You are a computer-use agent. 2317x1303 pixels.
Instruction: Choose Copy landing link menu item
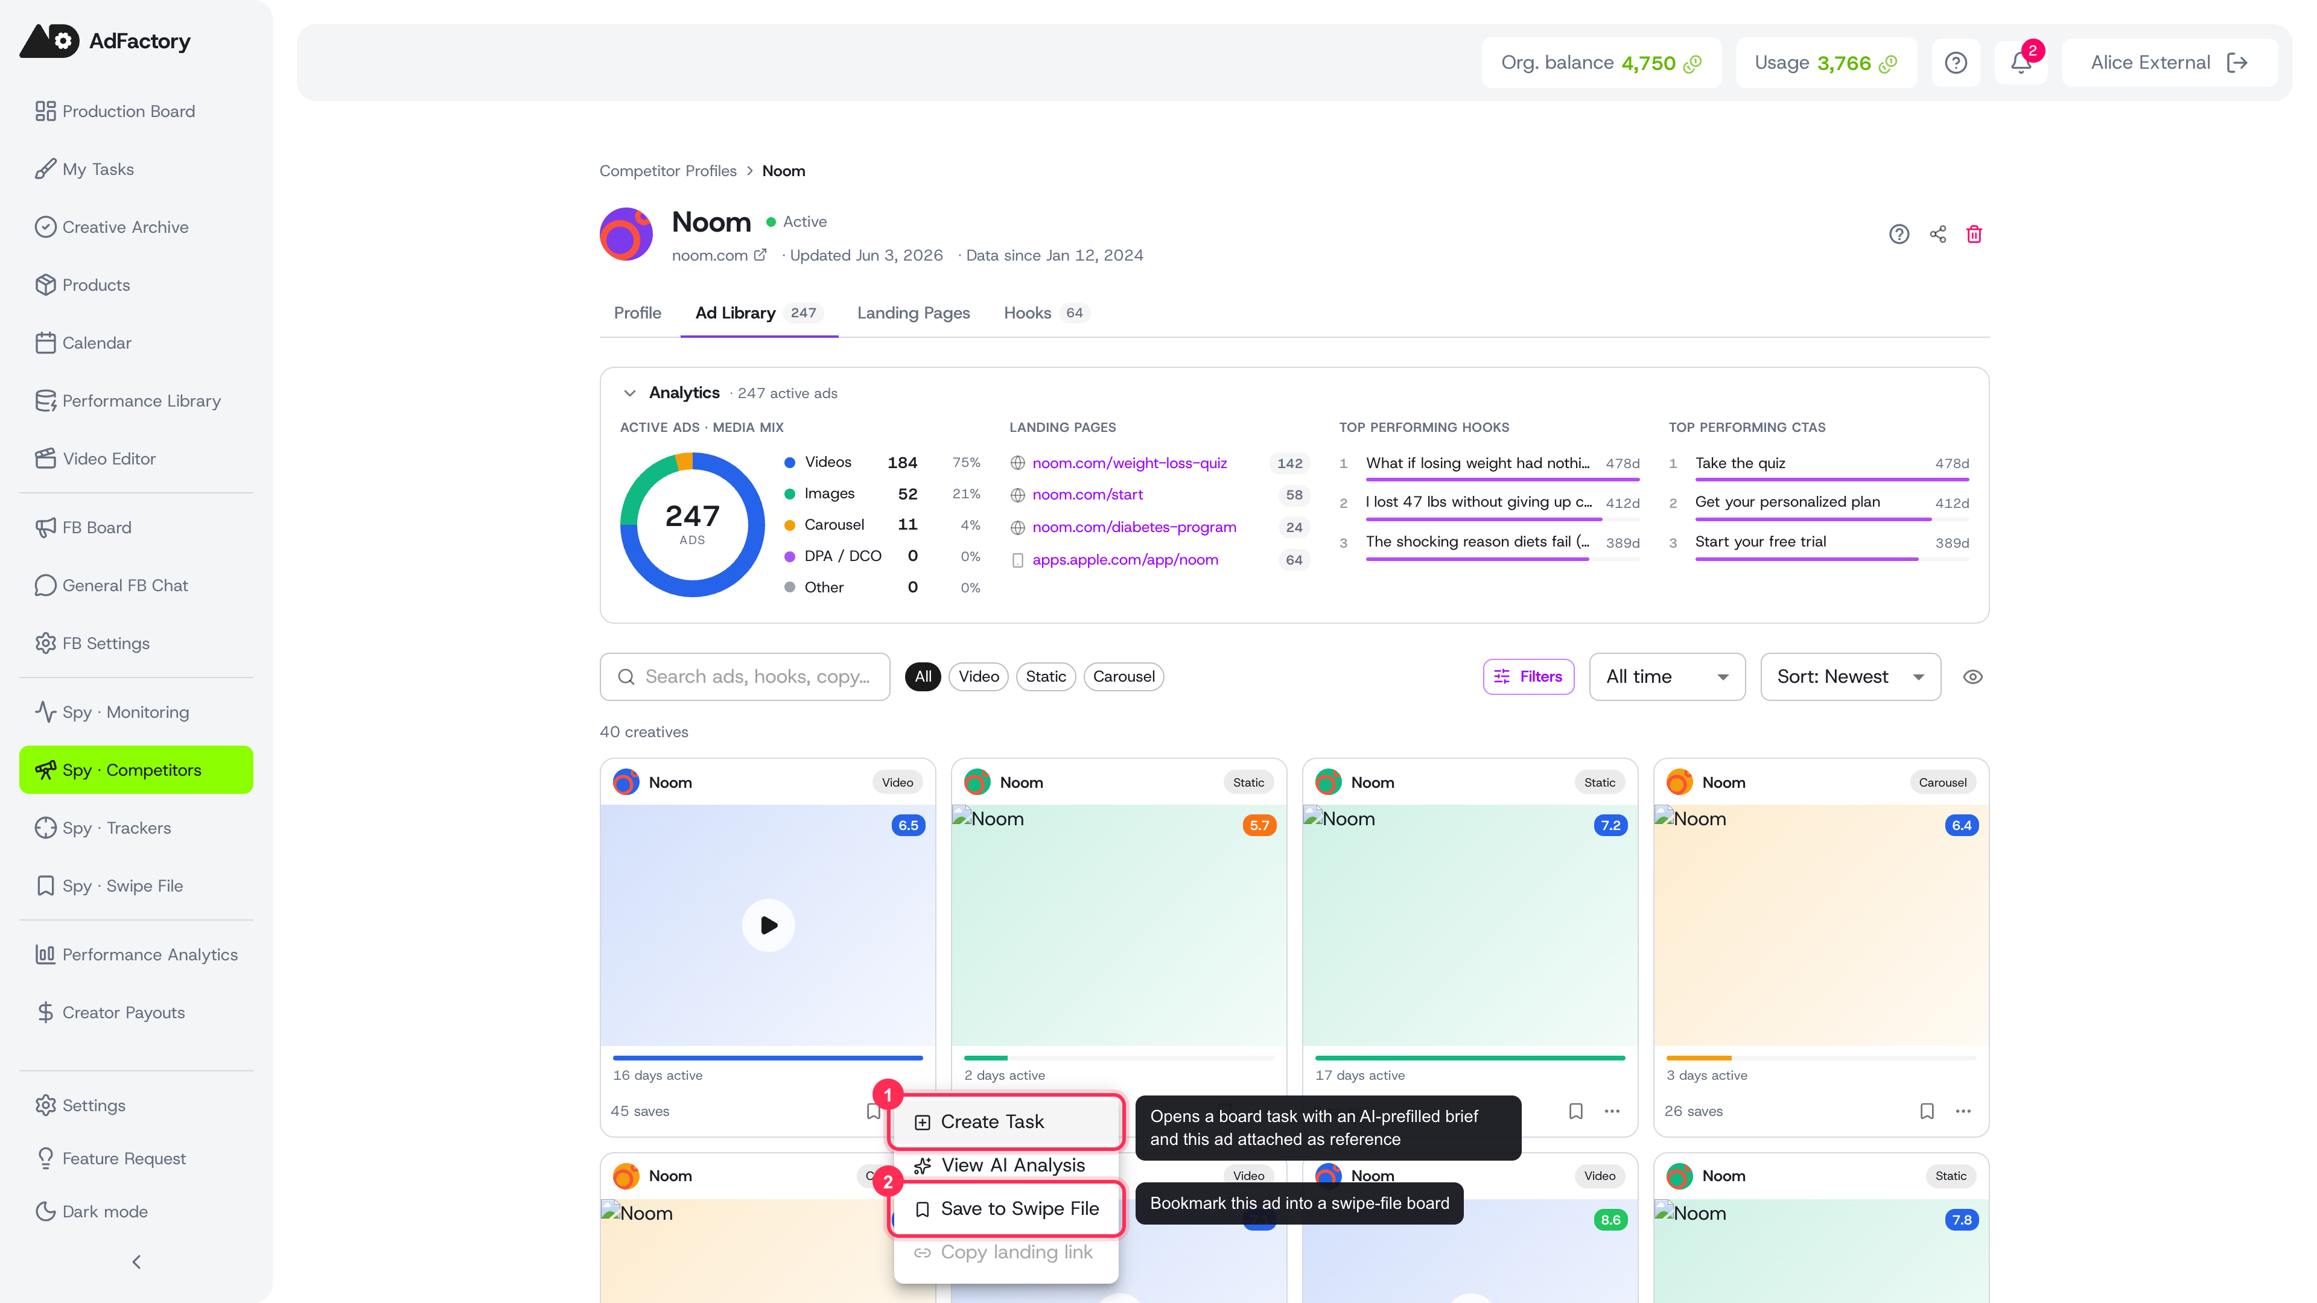pos(1006,1253)
